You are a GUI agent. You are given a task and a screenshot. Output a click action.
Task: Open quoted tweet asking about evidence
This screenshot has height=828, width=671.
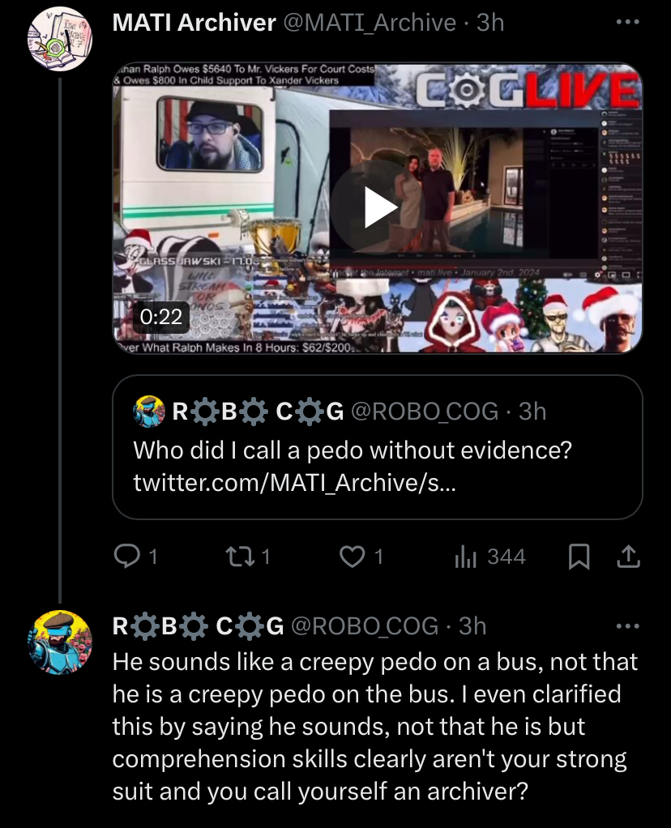378,446
